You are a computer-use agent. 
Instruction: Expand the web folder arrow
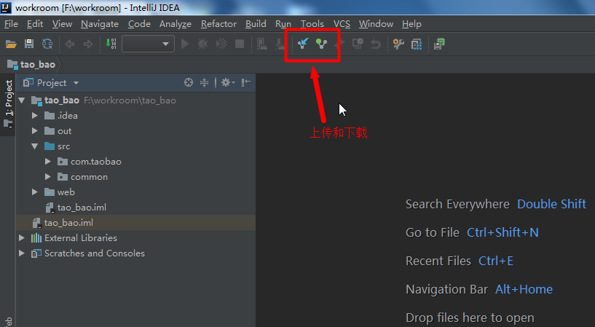click(x=35, y=192)
